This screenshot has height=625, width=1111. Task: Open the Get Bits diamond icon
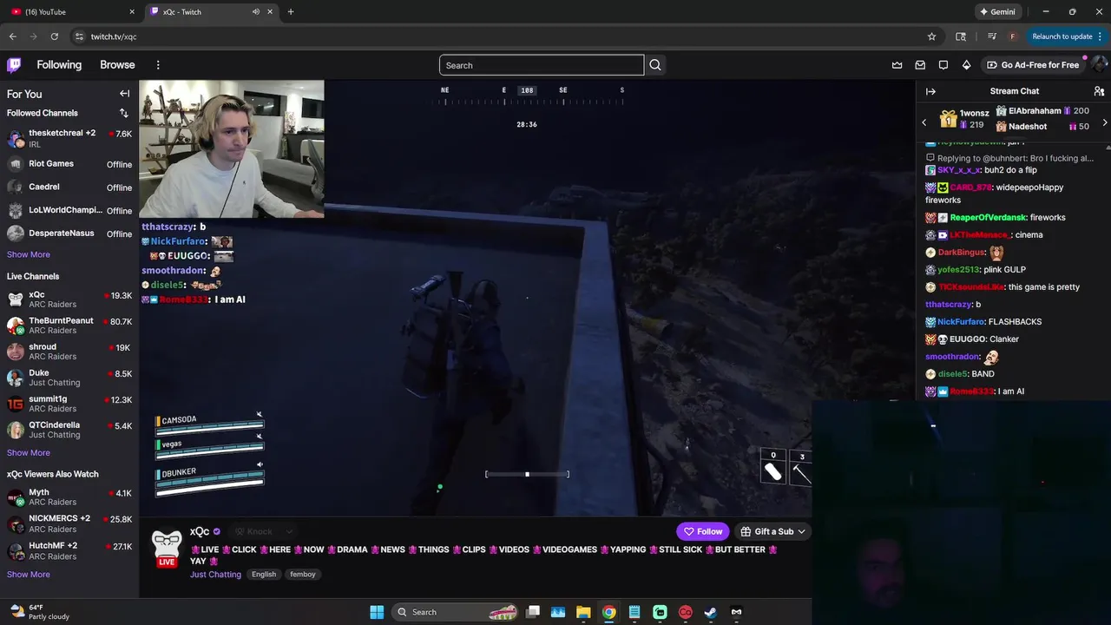[x=966, y=65]
